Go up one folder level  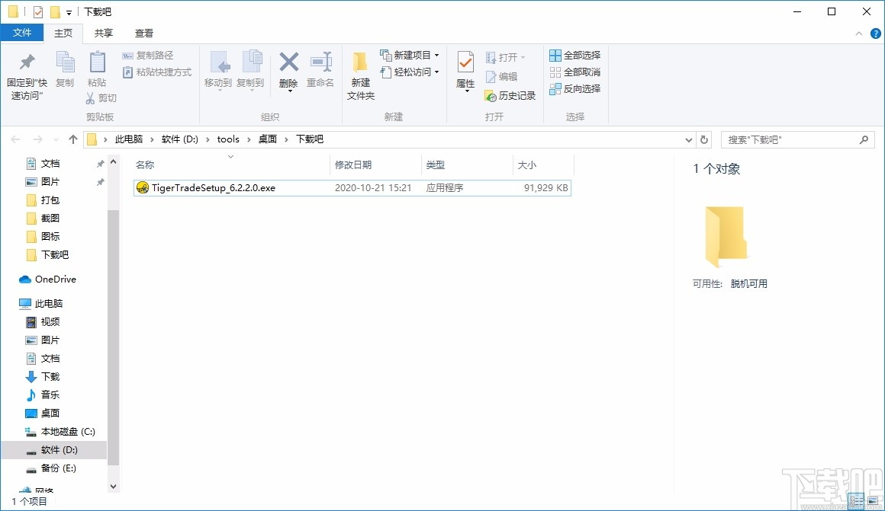(72, 139)
